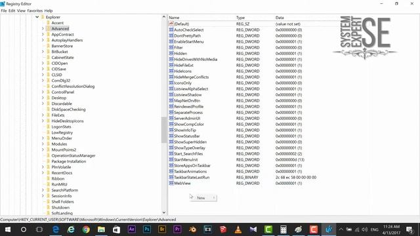Click the tree pane scroll down arrow
Viewport: 420px width, 236px height.
[164, 212]
